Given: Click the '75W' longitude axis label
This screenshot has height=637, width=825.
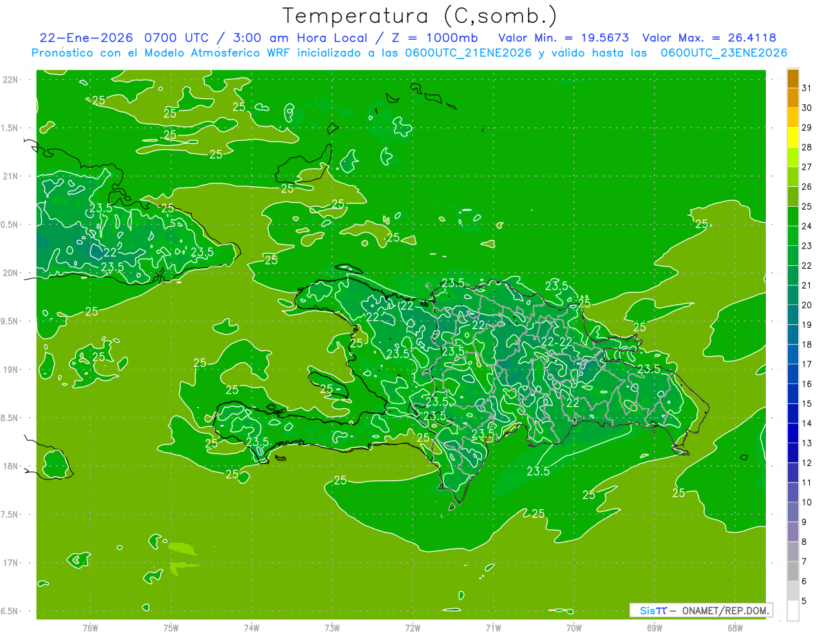Looking at the screenshot, I should tap(171, 628).
